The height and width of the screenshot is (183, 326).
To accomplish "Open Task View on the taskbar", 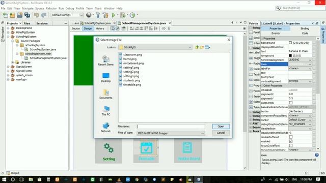I will pyautogui.click(x=21, y=179).
